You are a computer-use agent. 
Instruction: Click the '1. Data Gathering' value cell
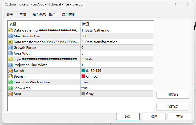click(x=117, y=30)
